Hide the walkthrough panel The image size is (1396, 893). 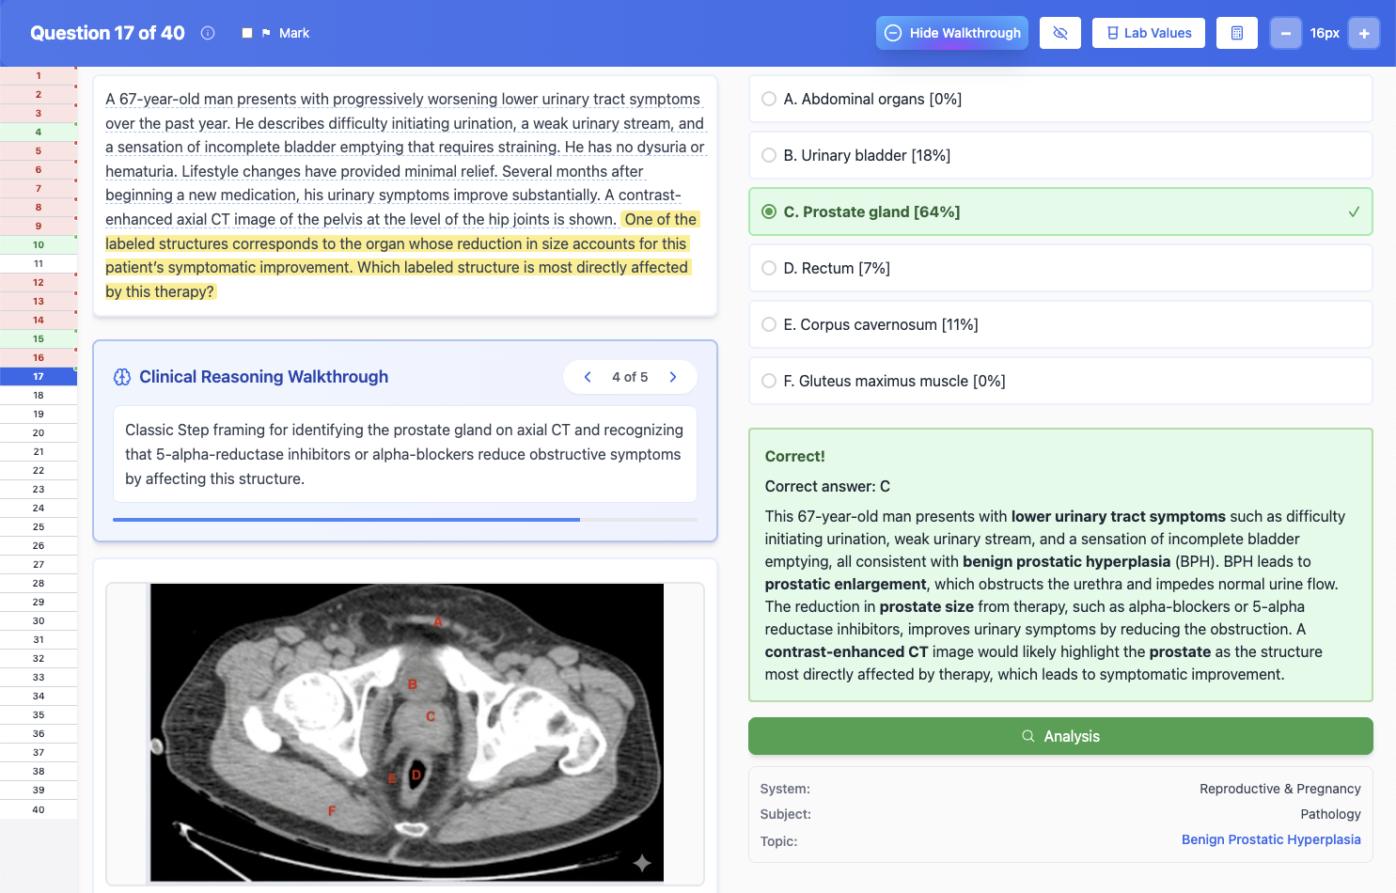[x=952, y=33]
